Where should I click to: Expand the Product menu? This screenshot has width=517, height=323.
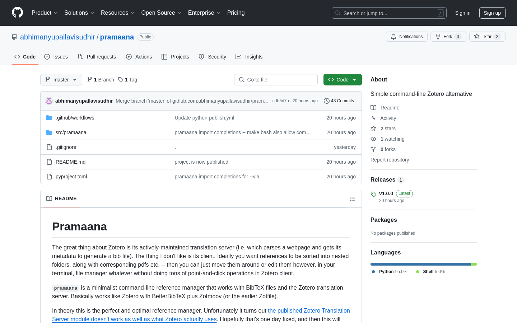[45, 13]
